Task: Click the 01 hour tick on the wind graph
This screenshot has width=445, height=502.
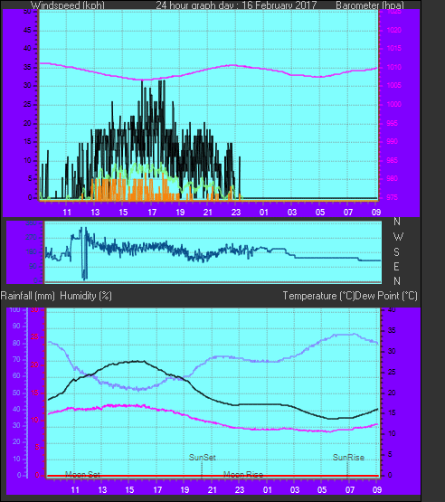Action: pos(264,213)
